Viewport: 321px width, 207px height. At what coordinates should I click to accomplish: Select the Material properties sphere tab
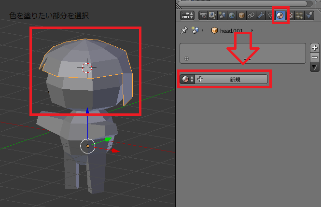click(x=280, y=15)
